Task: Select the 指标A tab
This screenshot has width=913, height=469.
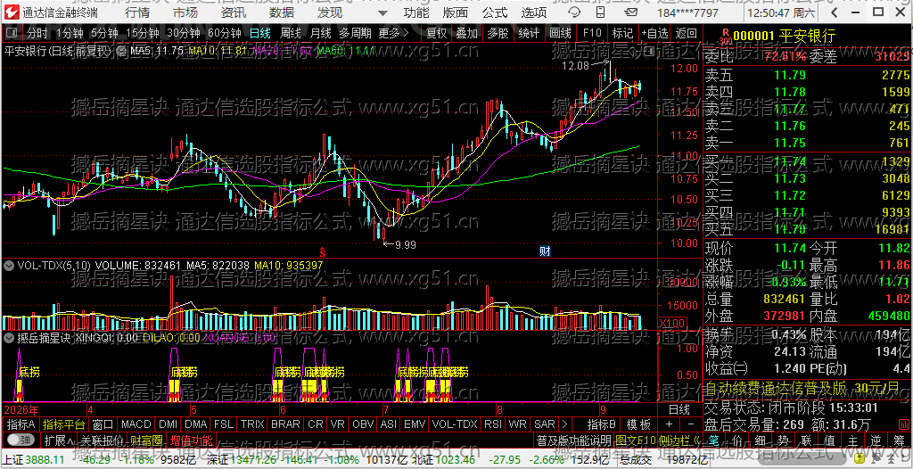Action: pos(21,424)
